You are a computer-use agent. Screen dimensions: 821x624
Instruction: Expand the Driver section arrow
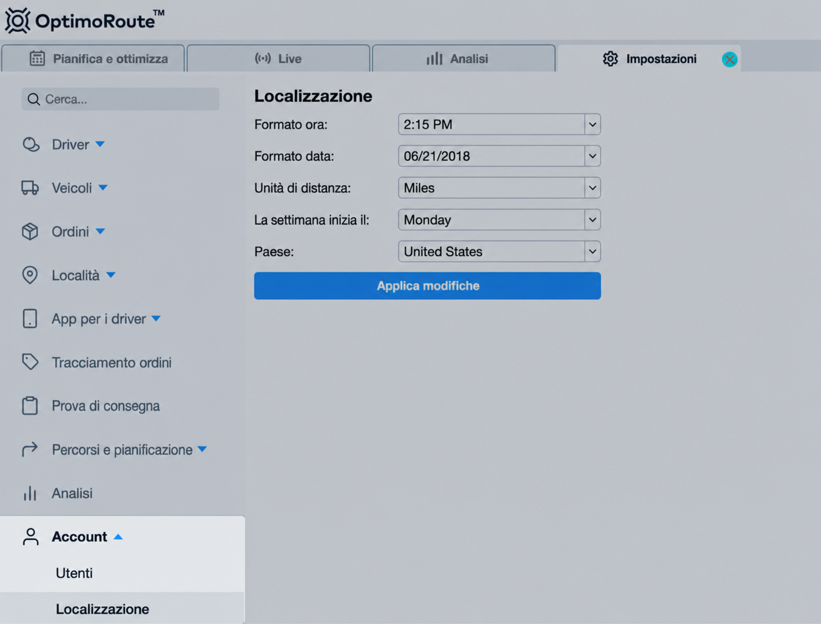[x=100, y=144]
